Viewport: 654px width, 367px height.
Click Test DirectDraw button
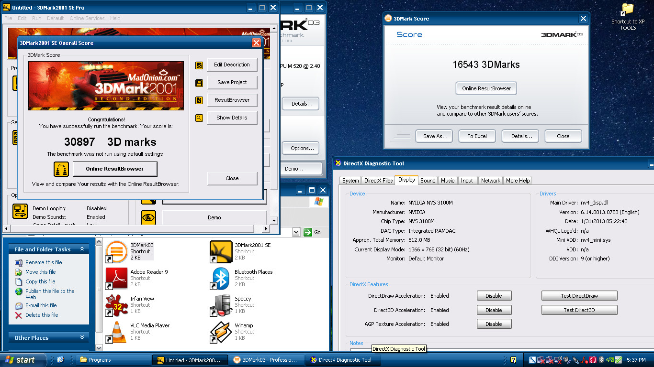tap(579, 296)
